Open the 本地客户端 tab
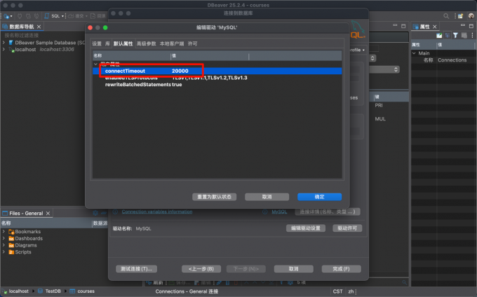Viewport: 477px width, 297px height. click(x=172, y=43)
